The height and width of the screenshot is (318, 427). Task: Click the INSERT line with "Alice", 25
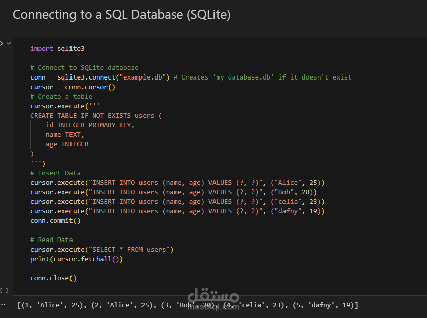177,183
